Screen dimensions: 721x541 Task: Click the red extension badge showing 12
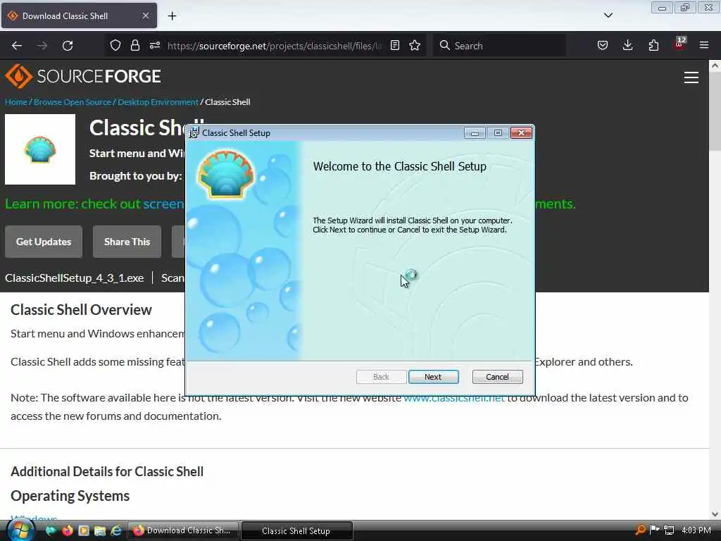[679, 43]
